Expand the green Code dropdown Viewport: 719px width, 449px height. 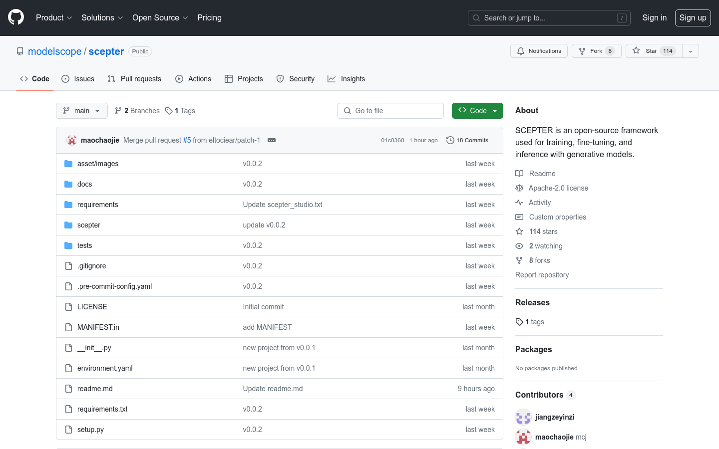pyautogui.click(x=477, y=111)
